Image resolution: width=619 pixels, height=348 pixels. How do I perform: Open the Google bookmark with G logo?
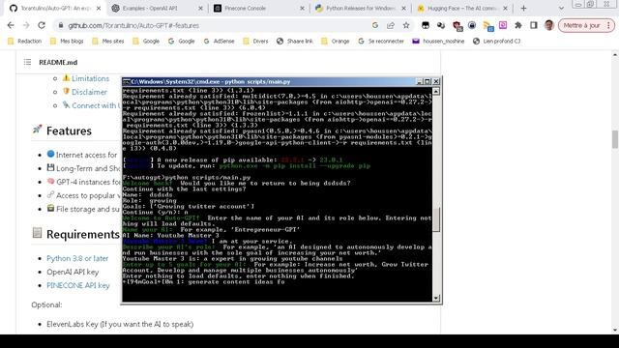click(182, 41)
